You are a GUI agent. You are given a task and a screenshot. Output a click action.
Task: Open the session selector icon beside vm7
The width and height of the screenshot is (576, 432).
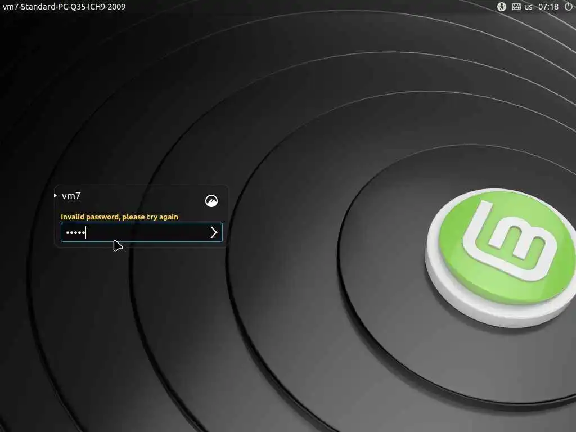[x=211, y=201]
